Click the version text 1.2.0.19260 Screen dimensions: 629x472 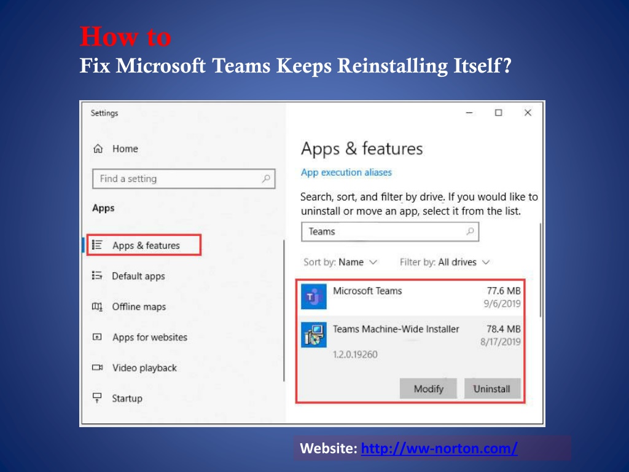[x=355, y=355]
